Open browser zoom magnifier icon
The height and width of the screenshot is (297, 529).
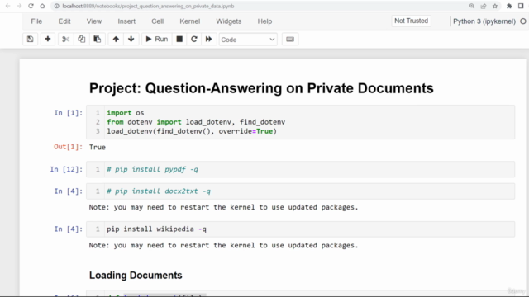472,6
